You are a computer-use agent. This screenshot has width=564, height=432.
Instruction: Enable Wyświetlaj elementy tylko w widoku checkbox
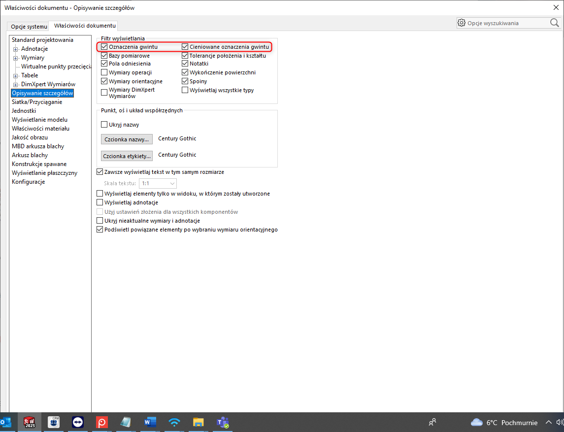[x=100, y=194]
